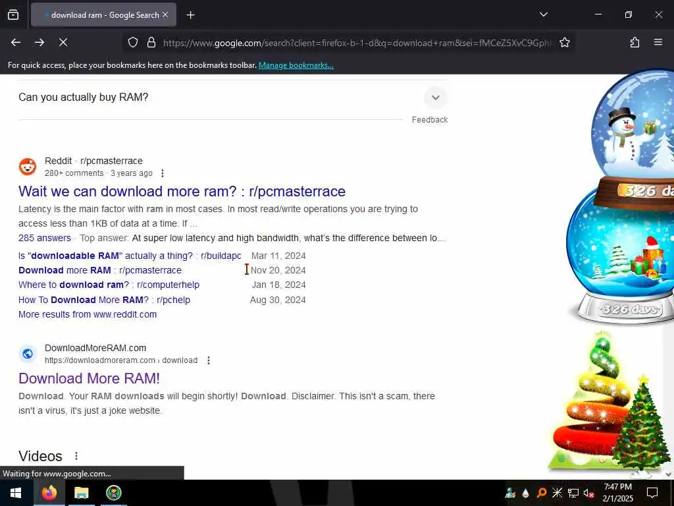The height and width of the screenshot is (506, 674).
Task: Open options menu for Reddit result
Action: [163, 173]
